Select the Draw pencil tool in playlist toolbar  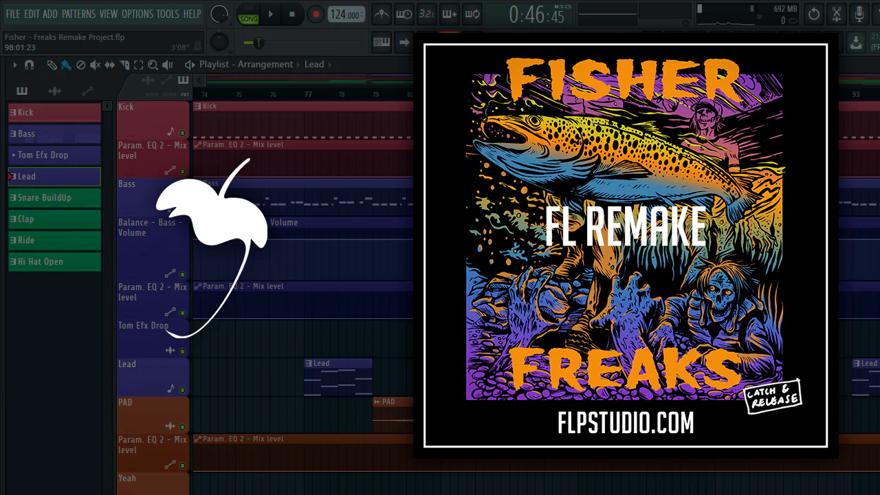(x=52, y=65)
